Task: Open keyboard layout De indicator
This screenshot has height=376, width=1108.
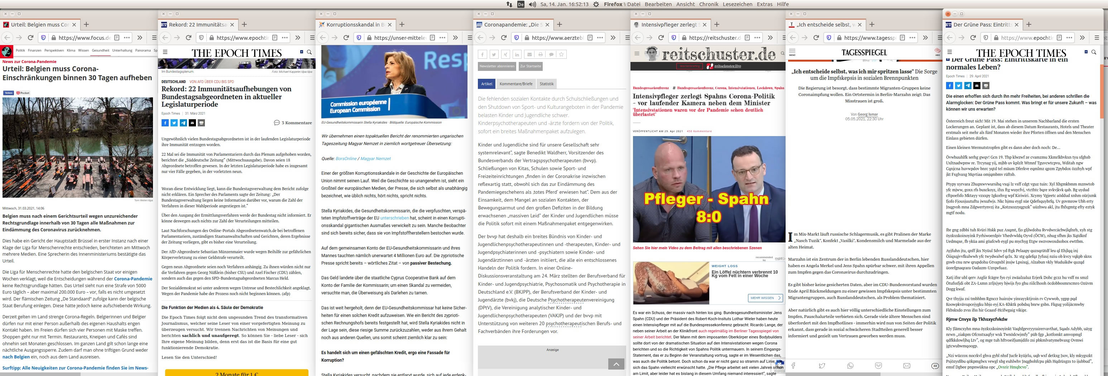Action: tap(521, 4)
